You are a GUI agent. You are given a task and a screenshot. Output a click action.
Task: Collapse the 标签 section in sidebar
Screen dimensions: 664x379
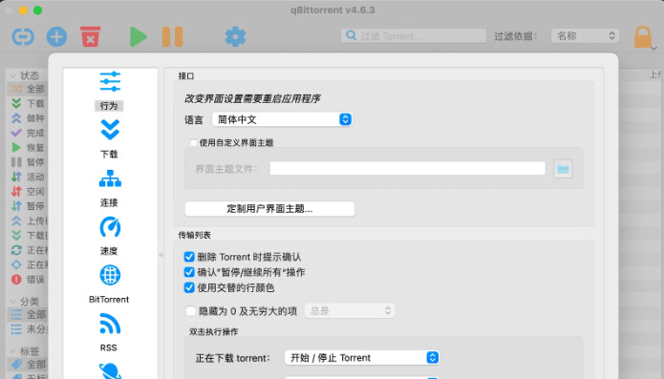(x=12, y=351)
